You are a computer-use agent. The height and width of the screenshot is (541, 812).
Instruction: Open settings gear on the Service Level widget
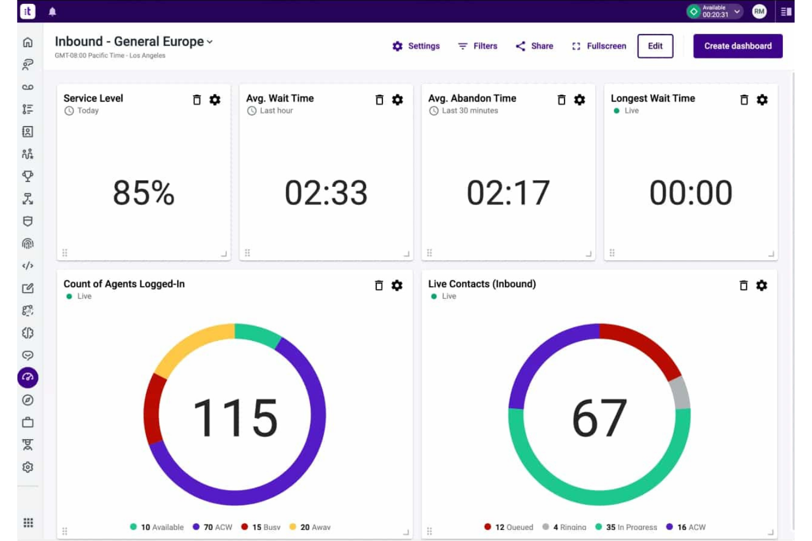point(215,100)
